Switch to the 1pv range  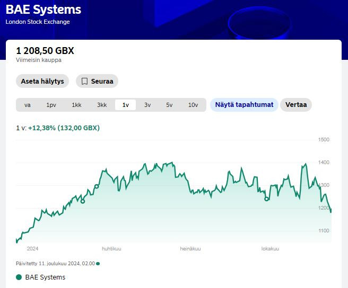pos(51,105)
